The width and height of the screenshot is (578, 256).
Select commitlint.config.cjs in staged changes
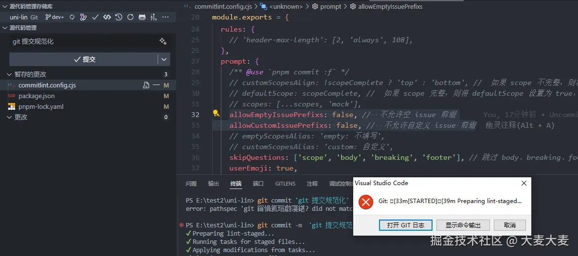pos(47,85)
